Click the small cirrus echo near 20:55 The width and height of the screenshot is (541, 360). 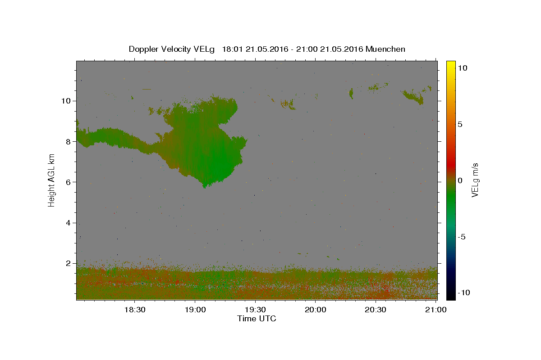415,96
